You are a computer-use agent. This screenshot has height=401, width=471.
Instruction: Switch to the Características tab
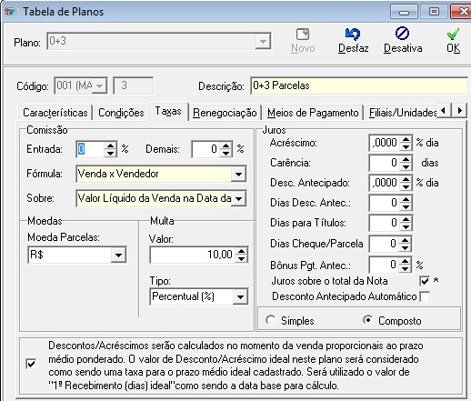click(x=55, y=113)
